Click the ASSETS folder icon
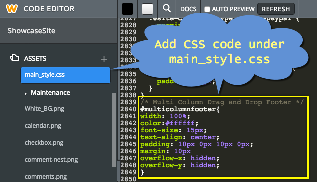Image resolution: width=317 pixels, height=182 pixels. [x=14, y=58]
